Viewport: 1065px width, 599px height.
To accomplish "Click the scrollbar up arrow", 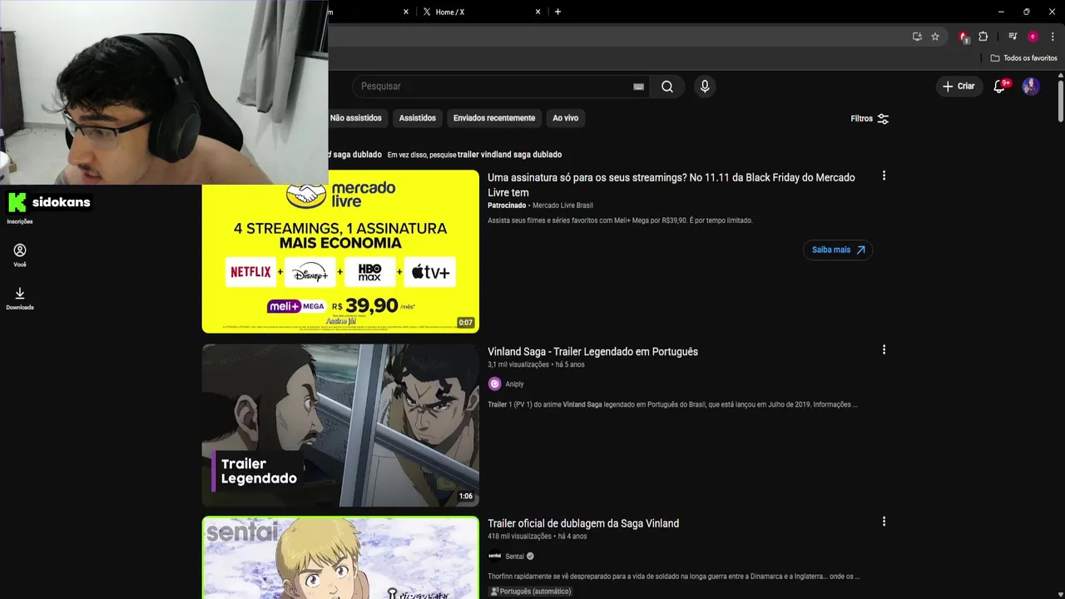I will click(1061, 76).
